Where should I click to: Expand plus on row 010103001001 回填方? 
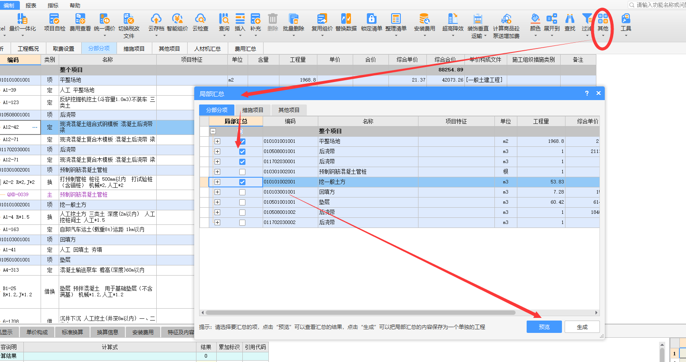click(x=217, y=192)
